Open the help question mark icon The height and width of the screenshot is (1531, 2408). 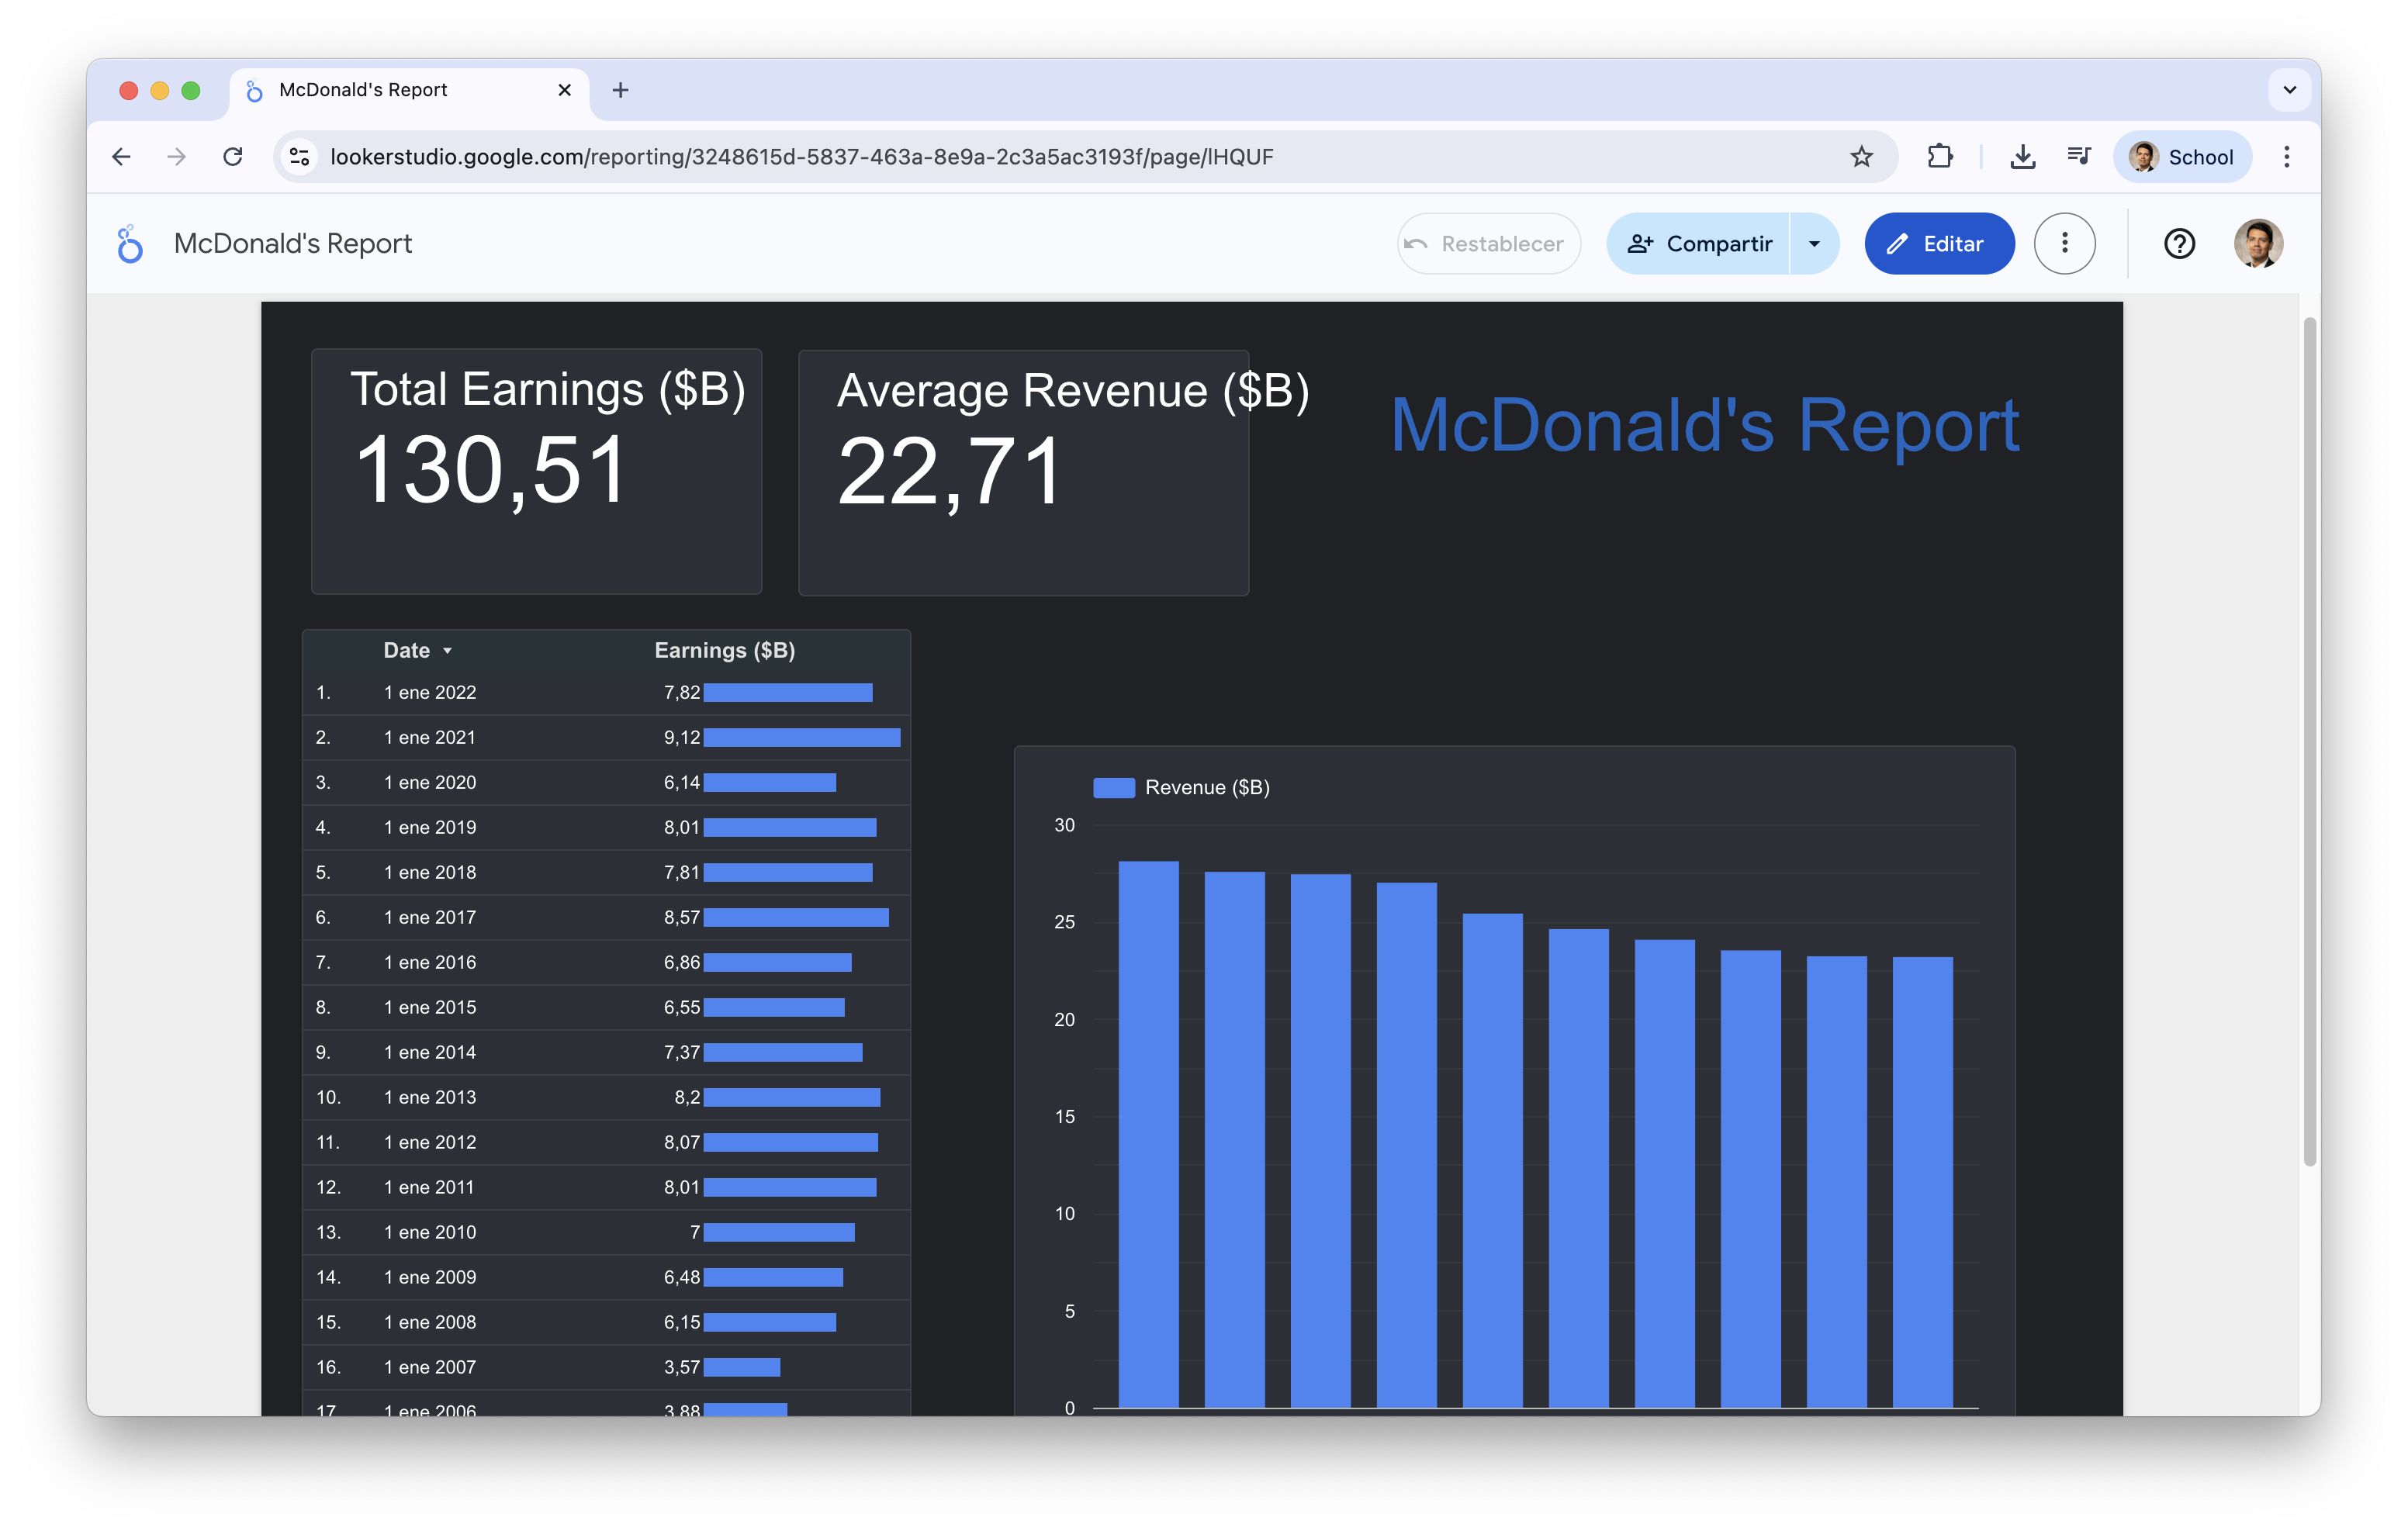click(2179, 244)
